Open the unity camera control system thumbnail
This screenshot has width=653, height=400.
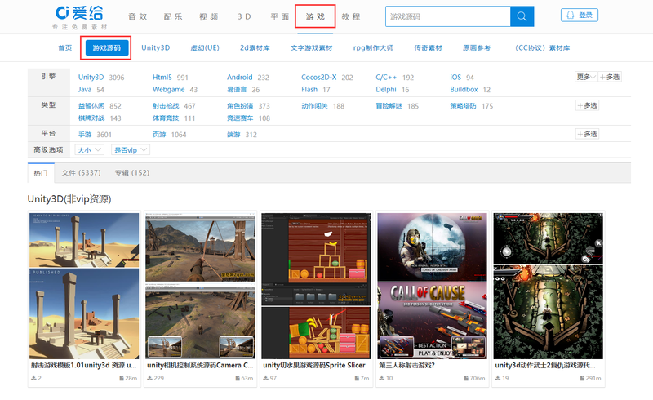coord(200,286)
